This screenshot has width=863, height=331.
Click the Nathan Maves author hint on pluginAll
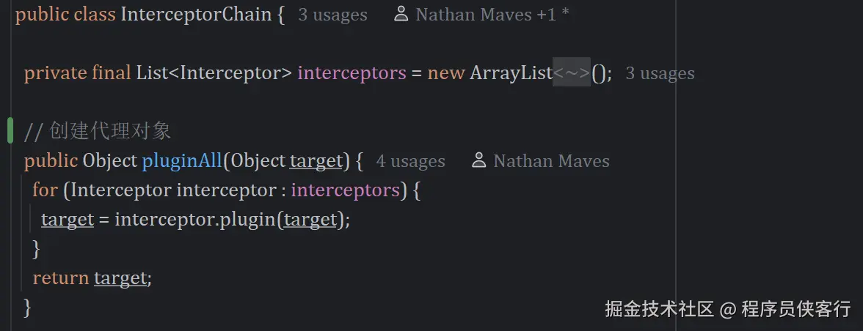(551, 161)
